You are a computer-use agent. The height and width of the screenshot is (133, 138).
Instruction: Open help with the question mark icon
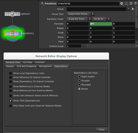[136, 3]
